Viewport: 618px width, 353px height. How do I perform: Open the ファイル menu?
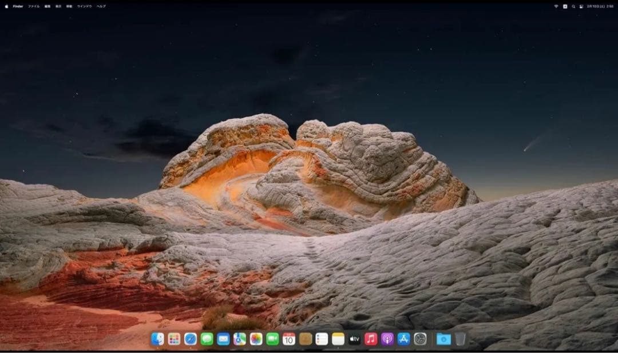[34, 6]
